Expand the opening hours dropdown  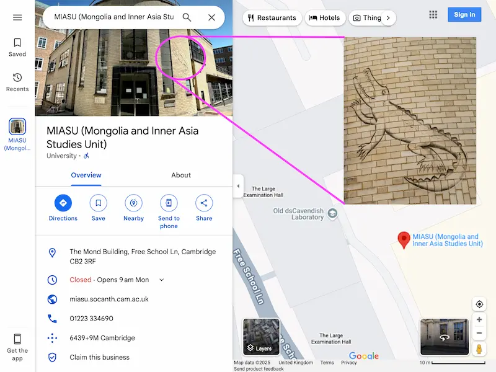point(162,280)
